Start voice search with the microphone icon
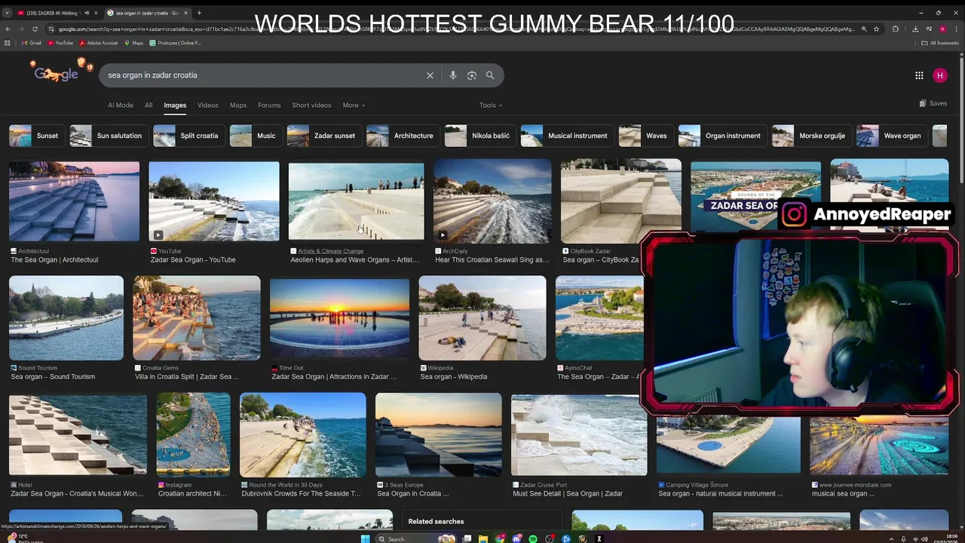 (452, 75)
